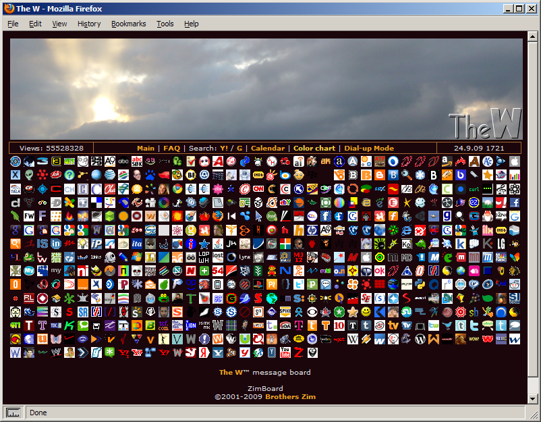541x422 pixels.
Task: Follow the Brothers Zim footer link
Action: click(291, 397)
